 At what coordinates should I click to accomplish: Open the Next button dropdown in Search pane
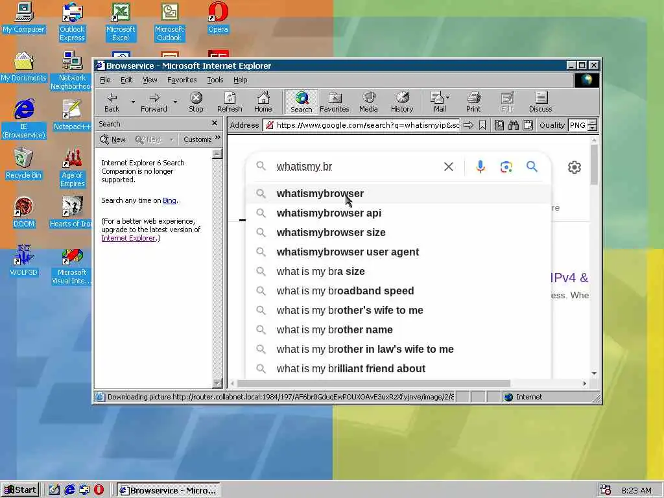[x=171, y=139]
